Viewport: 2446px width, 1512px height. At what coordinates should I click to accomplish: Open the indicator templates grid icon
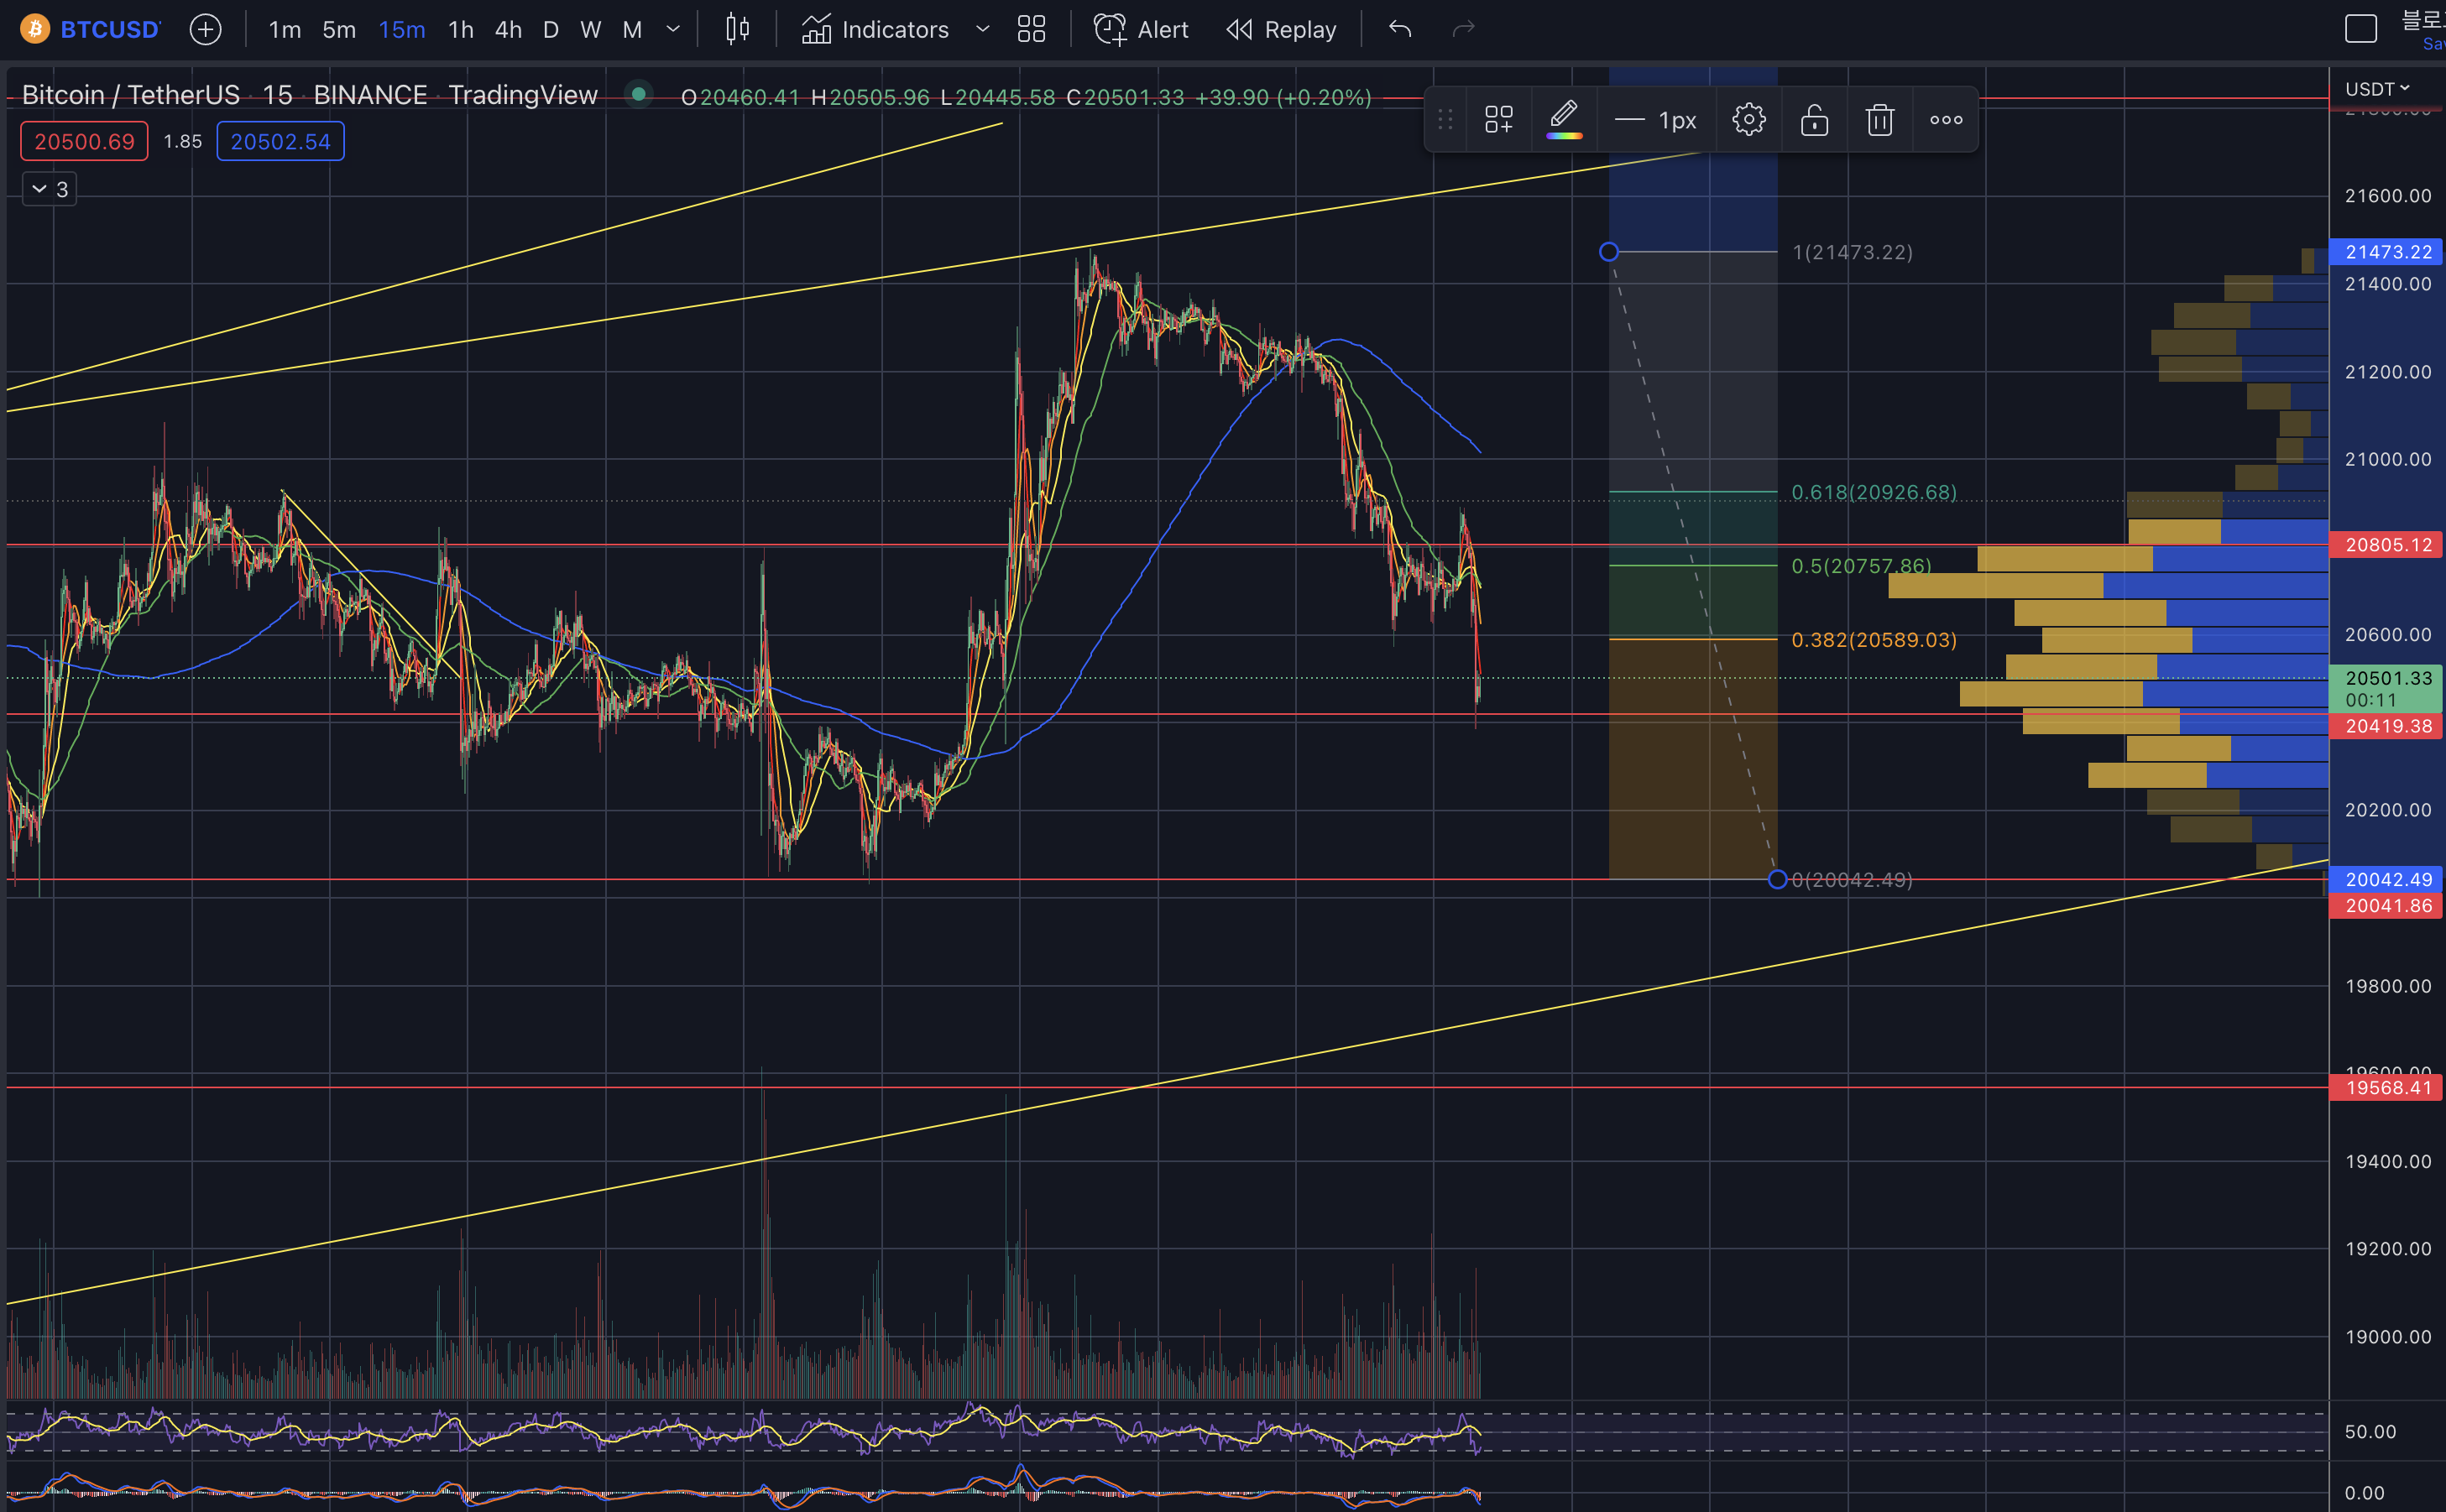[1032, 29]
